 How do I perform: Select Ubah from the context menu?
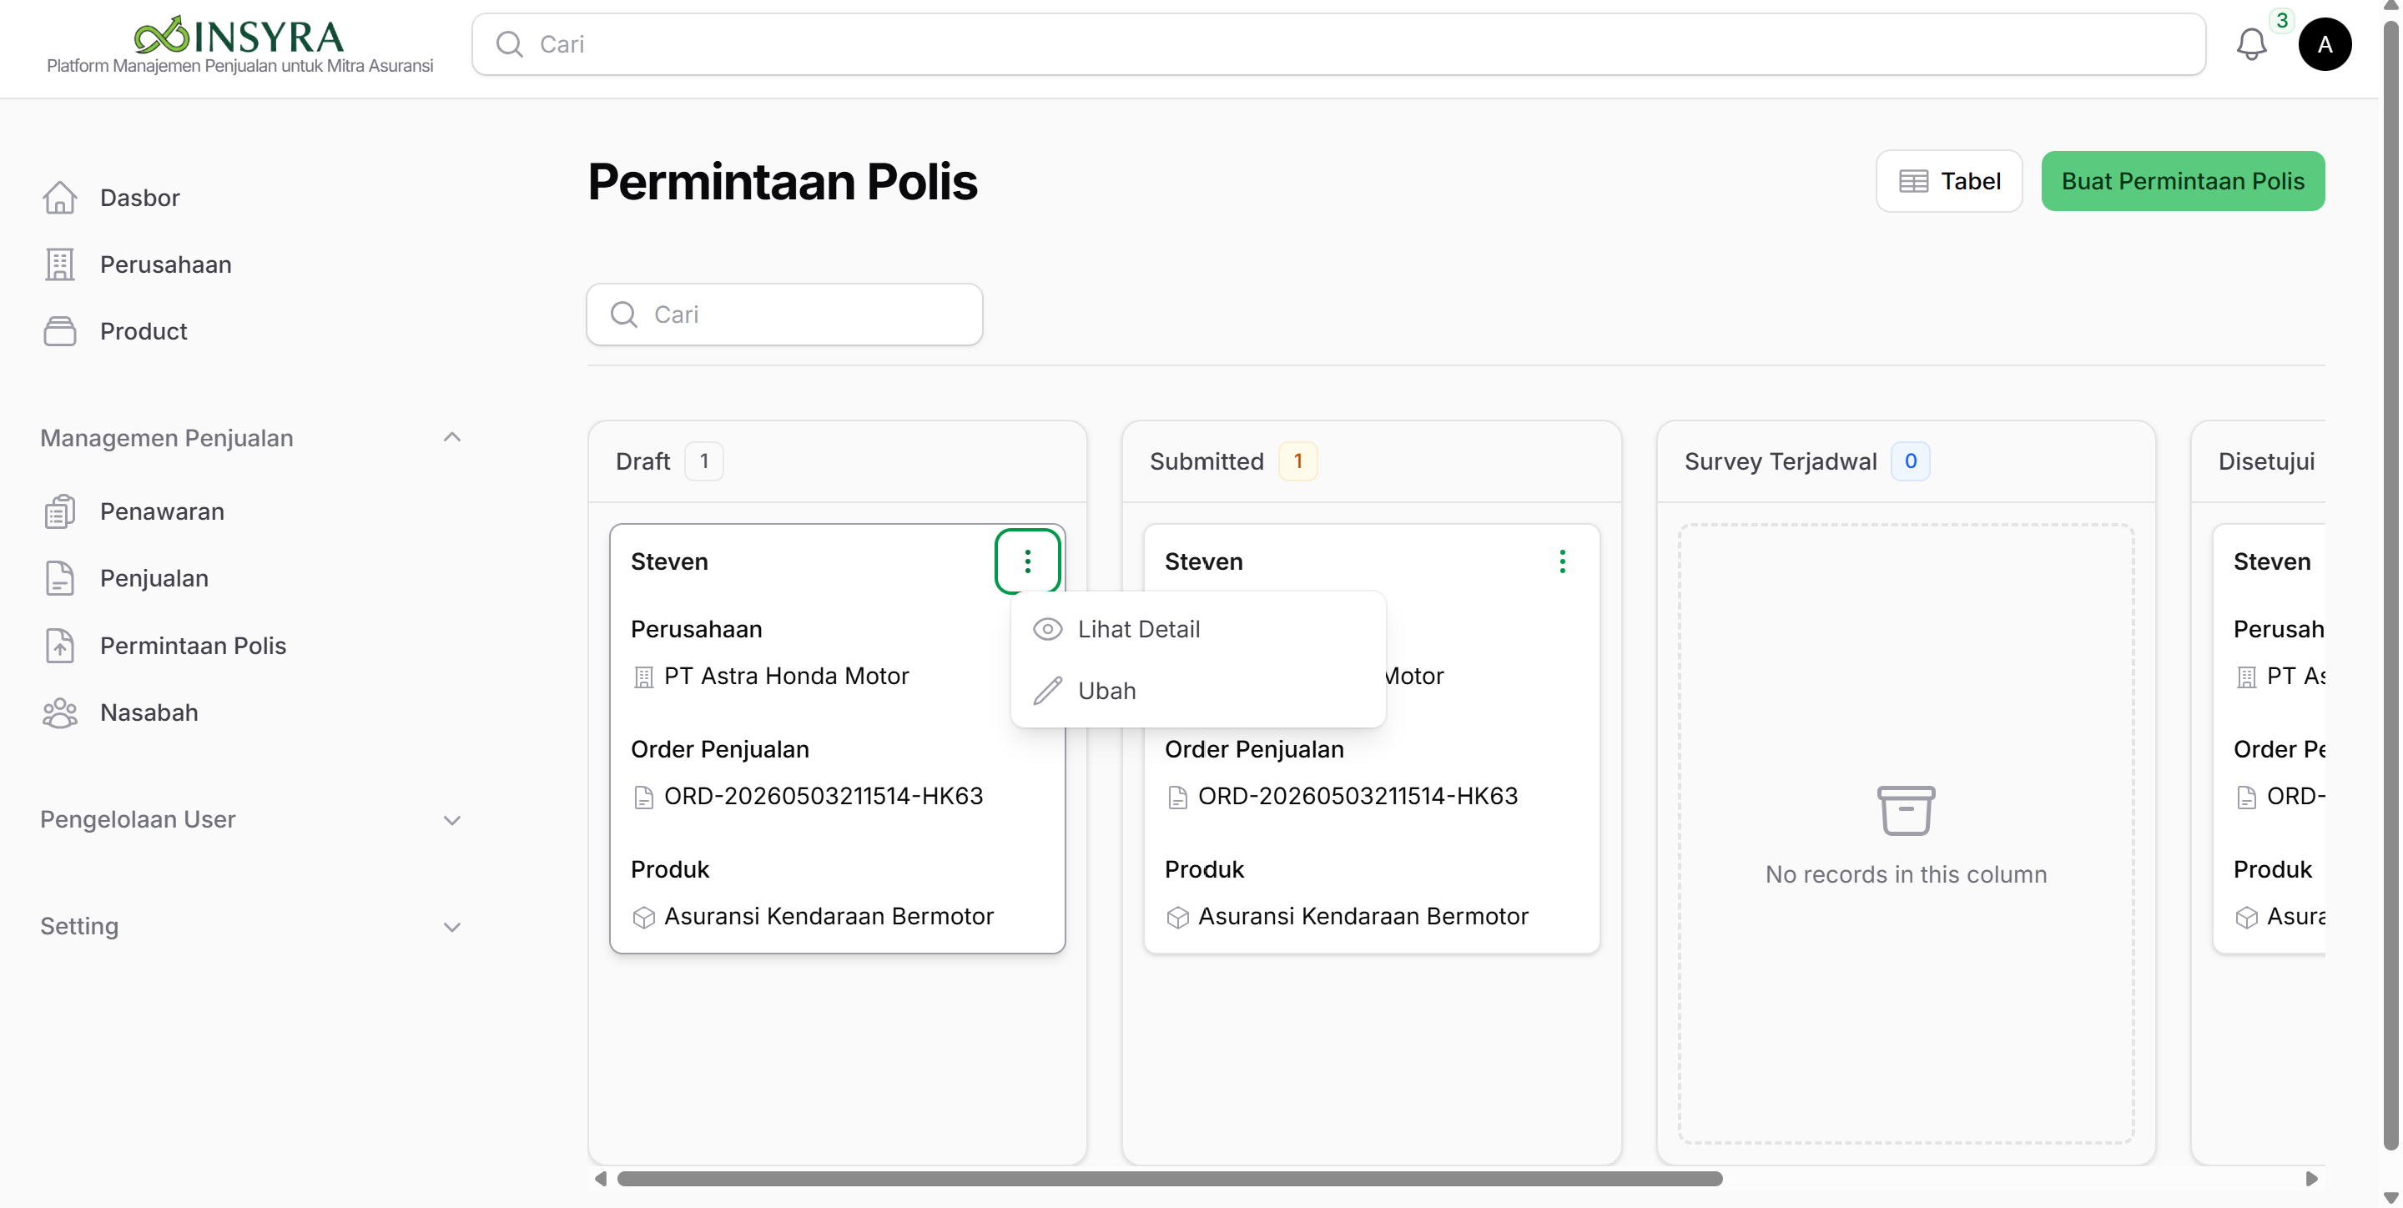[x=1198, y=690]
